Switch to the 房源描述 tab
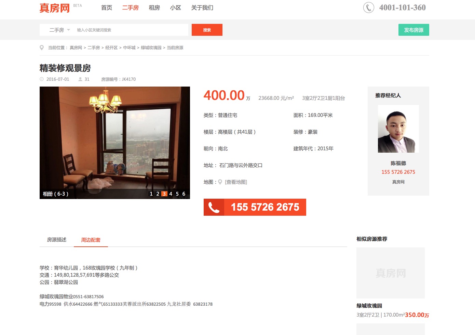This screenshot has width=475, height=335. [57, 240]
